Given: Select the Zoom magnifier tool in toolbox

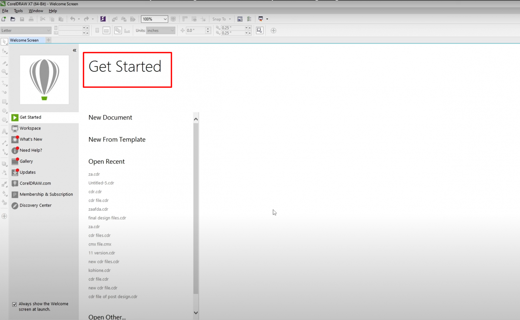Looking at the screenshot, I should coord(4,72).
